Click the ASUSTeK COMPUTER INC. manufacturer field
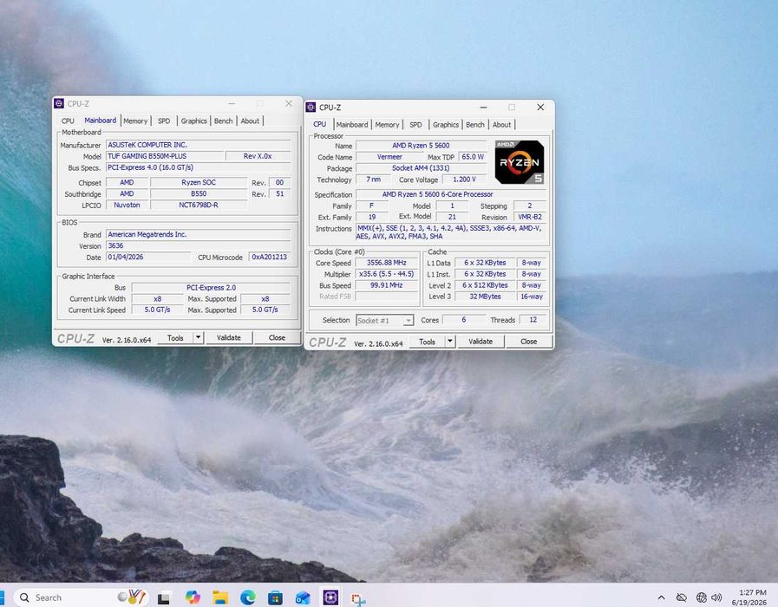The height and width of the screenshot is (607, 778). click(x=199, y=145)
